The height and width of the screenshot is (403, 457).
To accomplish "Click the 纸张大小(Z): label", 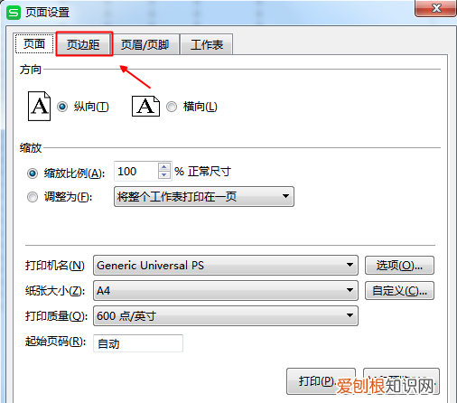I will (55, 291).
